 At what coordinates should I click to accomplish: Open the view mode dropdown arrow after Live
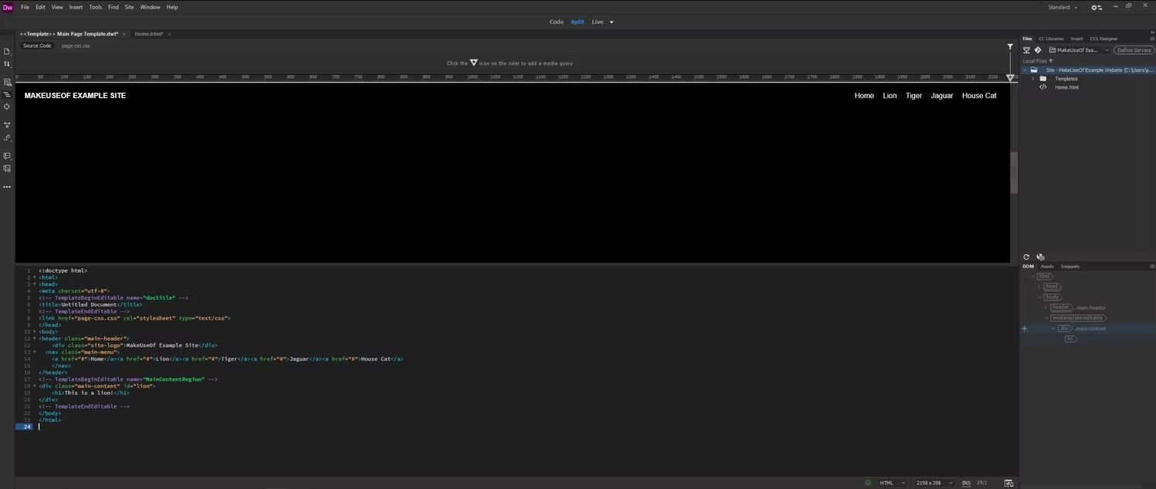click(x=612, y=22)
